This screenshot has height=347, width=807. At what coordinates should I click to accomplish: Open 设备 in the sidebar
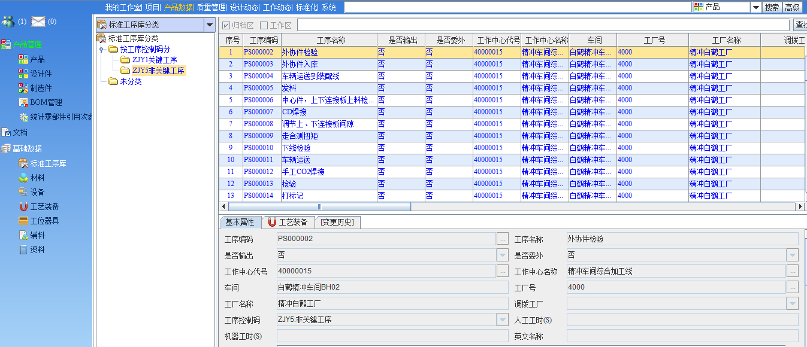click(x=37, y=192)
